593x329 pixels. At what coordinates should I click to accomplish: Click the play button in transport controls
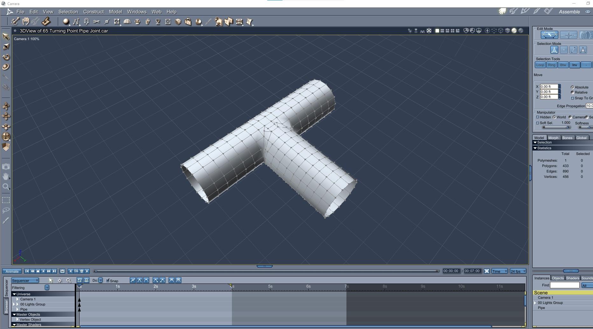(43, 271)
